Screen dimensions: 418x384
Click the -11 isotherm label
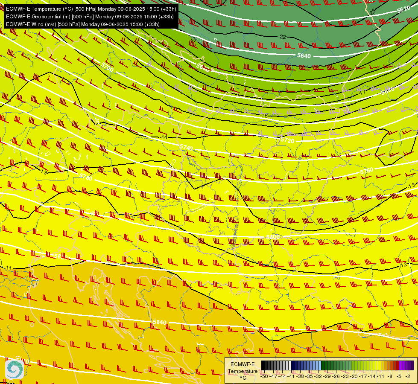coord(8,268)
